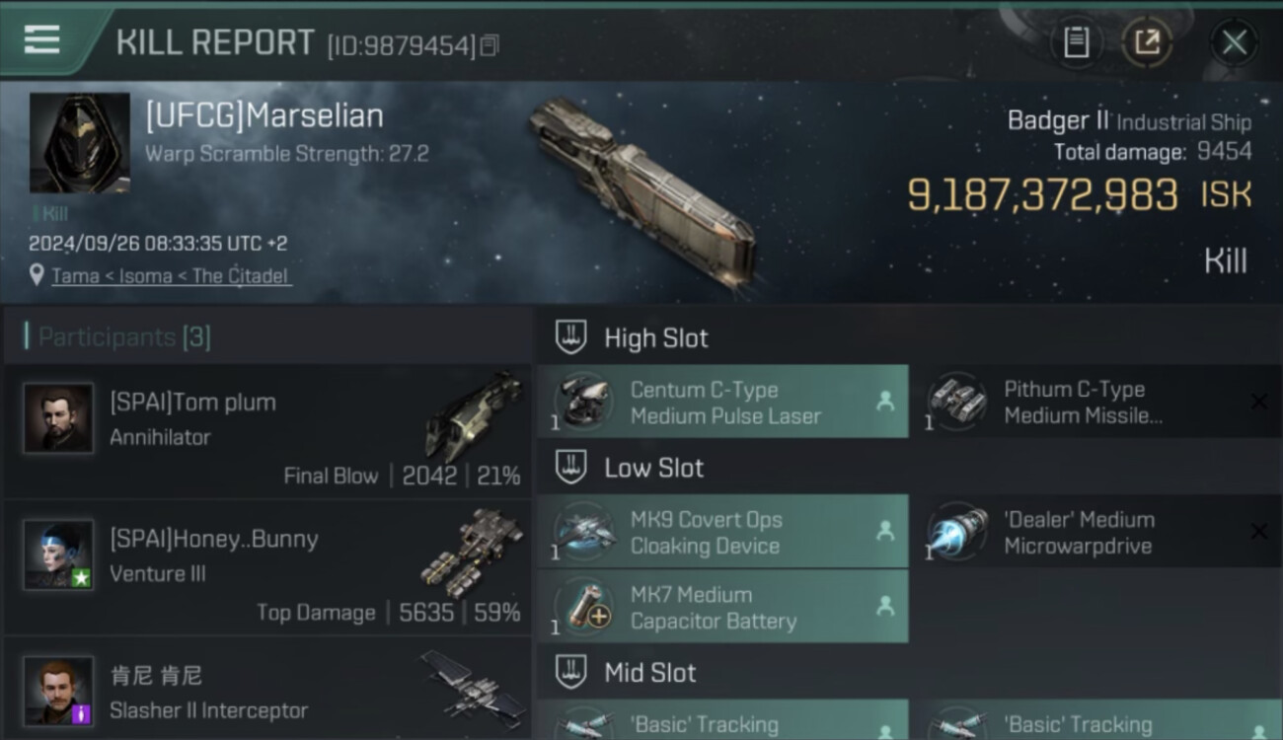1283x740 pixels.
Task: Share the kill report via export icon
Action: pyautogui.click(x=1147, y=42)
